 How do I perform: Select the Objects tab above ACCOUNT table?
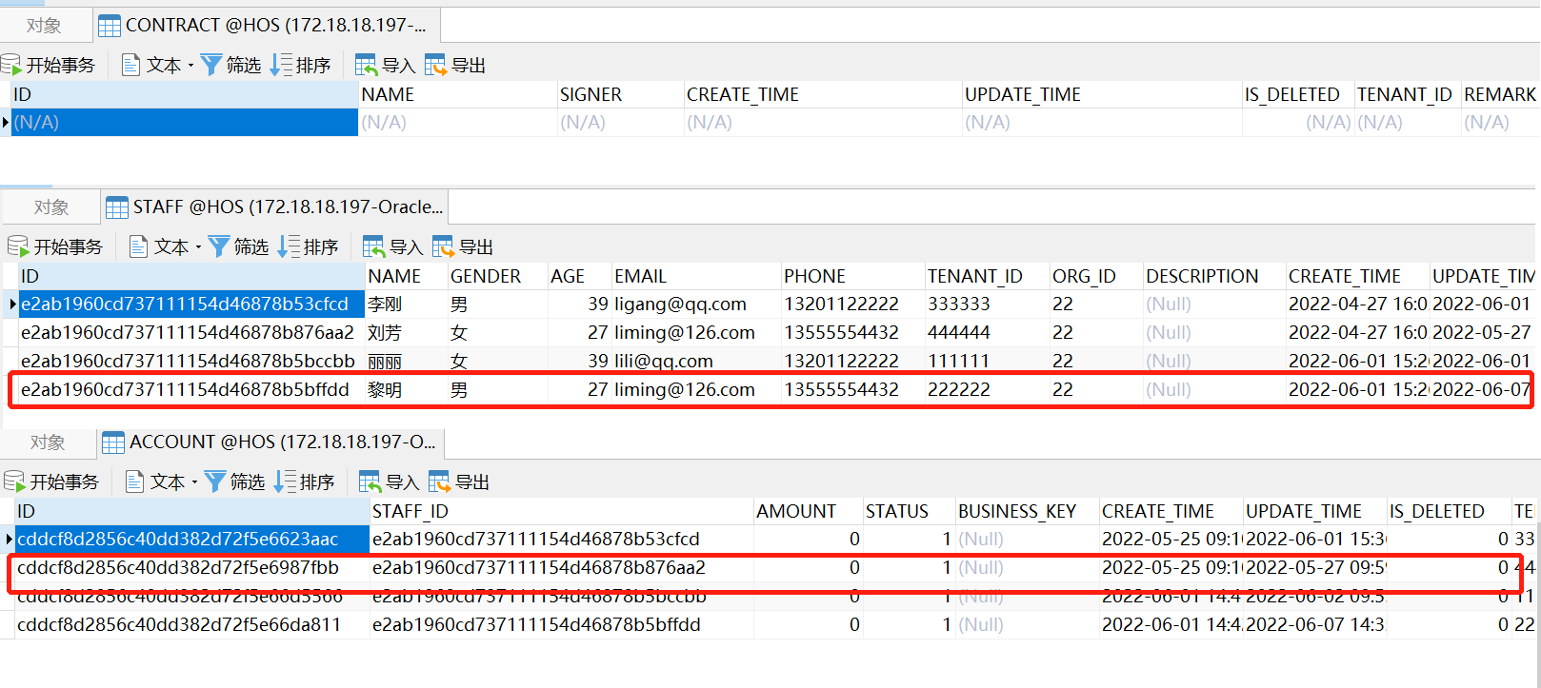(48, 442)
